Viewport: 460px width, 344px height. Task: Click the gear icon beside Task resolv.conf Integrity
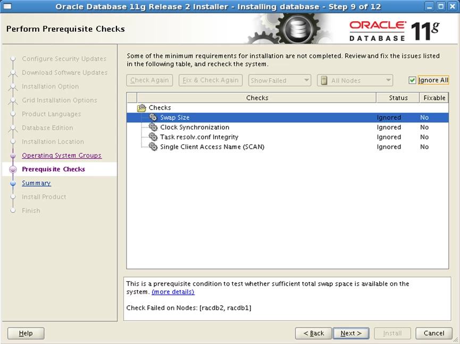[153, 137]
